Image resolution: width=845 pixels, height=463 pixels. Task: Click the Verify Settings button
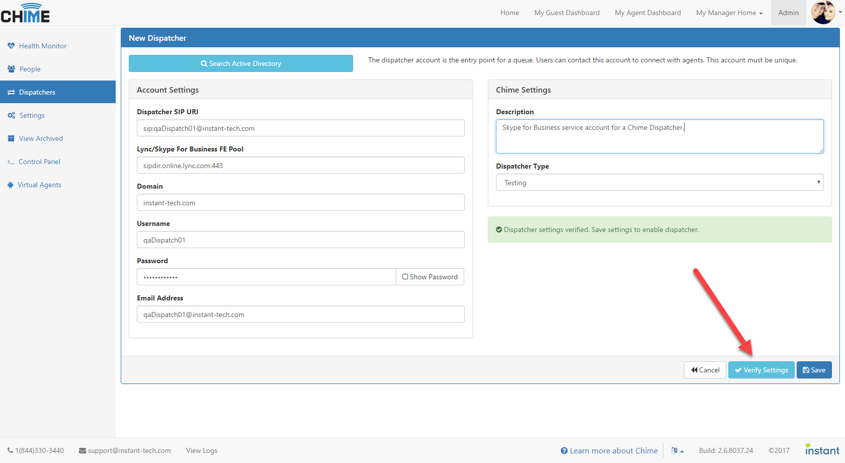[762, 370]
